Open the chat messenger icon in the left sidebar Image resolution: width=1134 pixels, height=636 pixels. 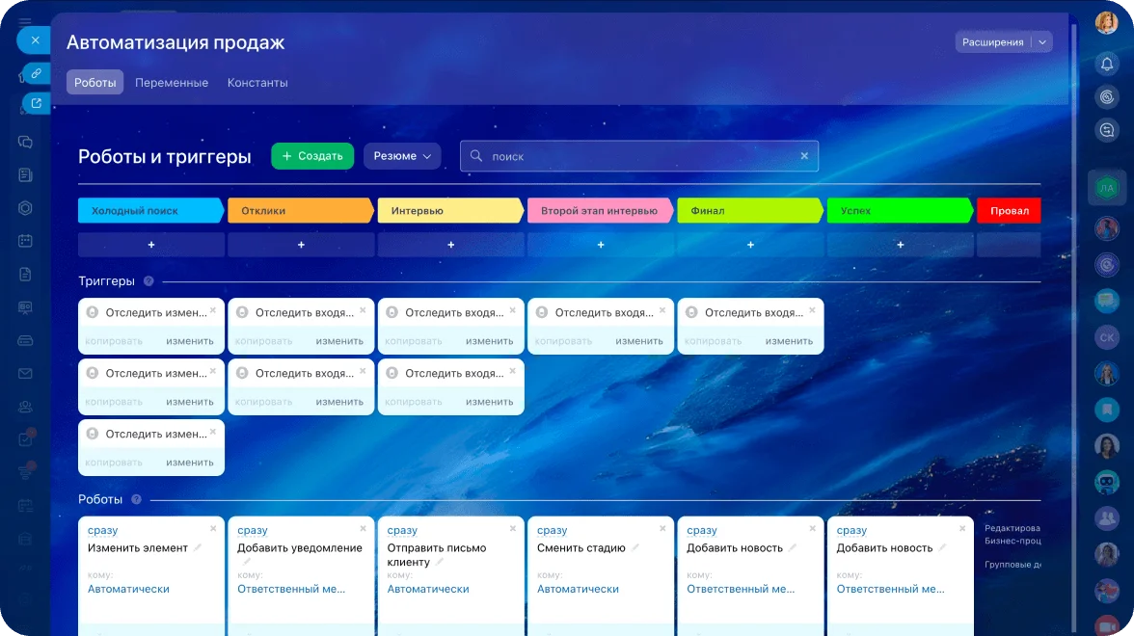(25, 142)
